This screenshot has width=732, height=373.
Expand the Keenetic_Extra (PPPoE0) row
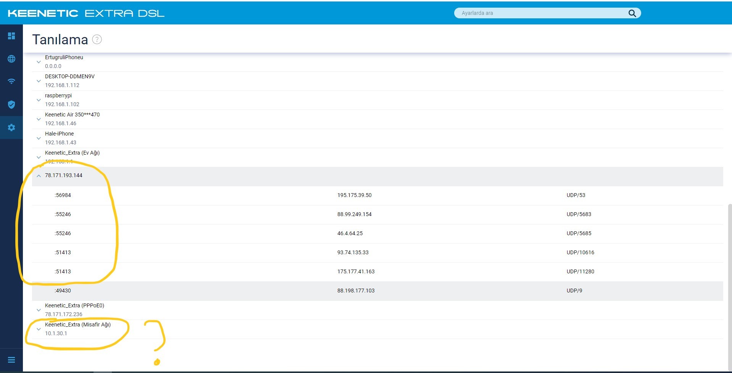[x=39, y=310]
